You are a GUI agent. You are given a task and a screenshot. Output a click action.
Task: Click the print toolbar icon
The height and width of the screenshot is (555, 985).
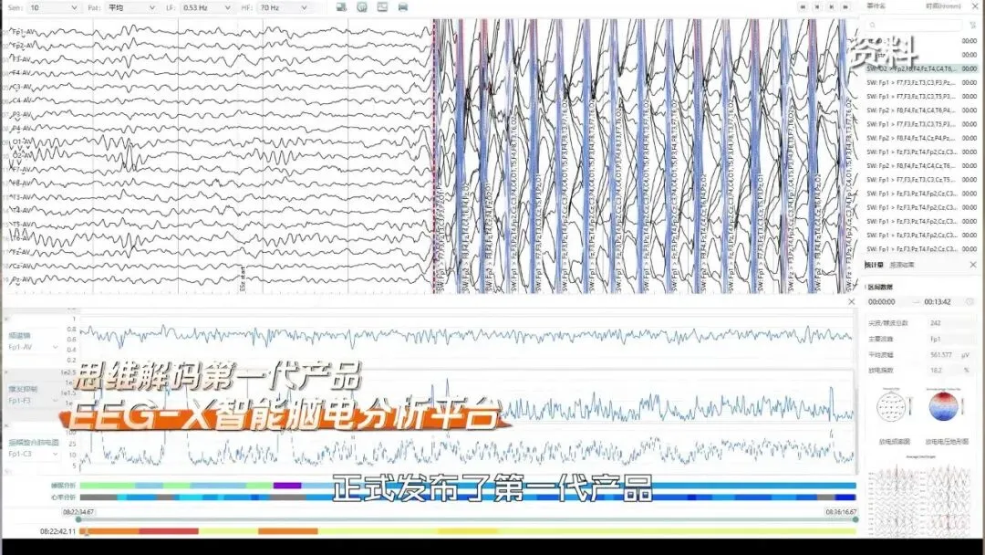(x=403, y=7)
